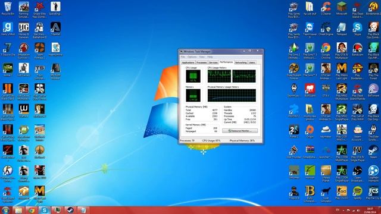Open Open Broadcaster desktop shortcut
Image resolution: width=381 pixels, height=214 pixels.
(357, 174)
